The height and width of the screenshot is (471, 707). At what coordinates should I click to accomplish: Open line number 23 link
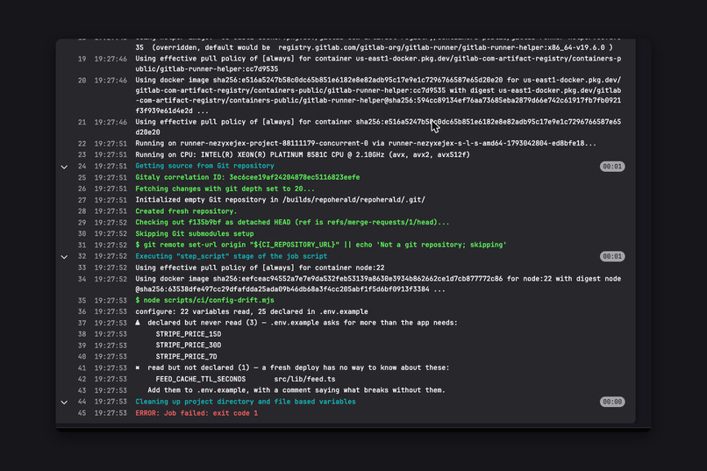coord(82,154)
